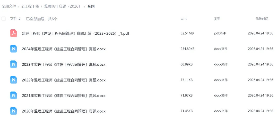278x118 pixels.
Task: Sort the list using 文件 column arrow
Action: [x=19, y=19]
